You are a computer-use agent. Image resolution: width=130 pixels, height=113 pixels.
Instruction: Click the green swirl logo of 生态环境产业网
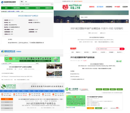coord(3,86)
